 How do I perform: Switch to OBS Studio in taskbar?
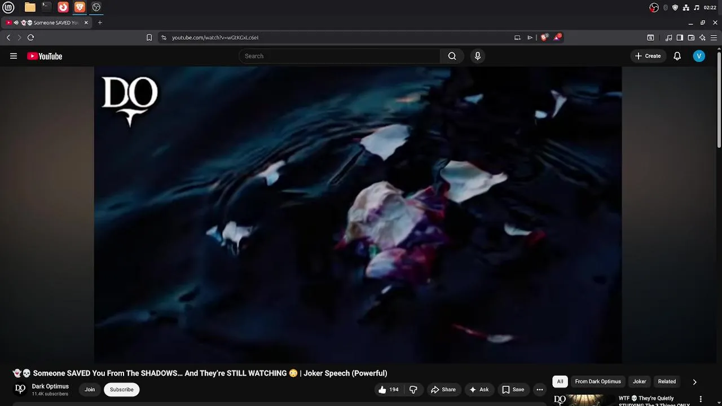pyautogui.click(x=96, y=7)
